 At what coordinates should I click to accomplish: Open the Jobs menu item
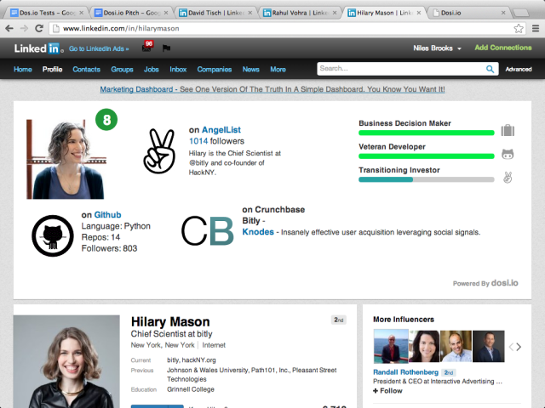click(152, 70)
